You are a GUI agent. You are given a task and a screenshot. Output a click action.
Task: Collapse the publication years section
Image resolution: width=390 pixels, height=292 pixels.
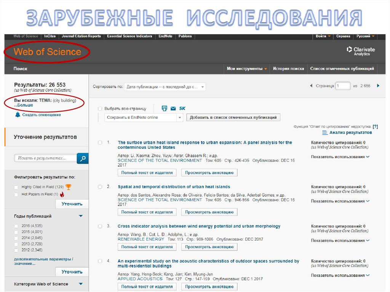click(x=80, y=216)
